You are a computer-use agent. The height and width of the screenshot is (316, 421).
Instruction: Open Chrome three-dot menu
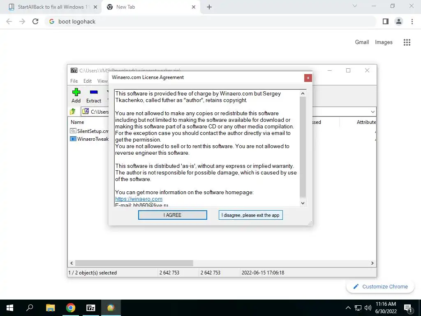(412, 21)
